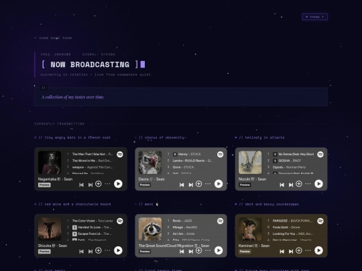Screen dimensions: 362x271
Task: Skip to next track in Shizuka player
Action: 90,251
